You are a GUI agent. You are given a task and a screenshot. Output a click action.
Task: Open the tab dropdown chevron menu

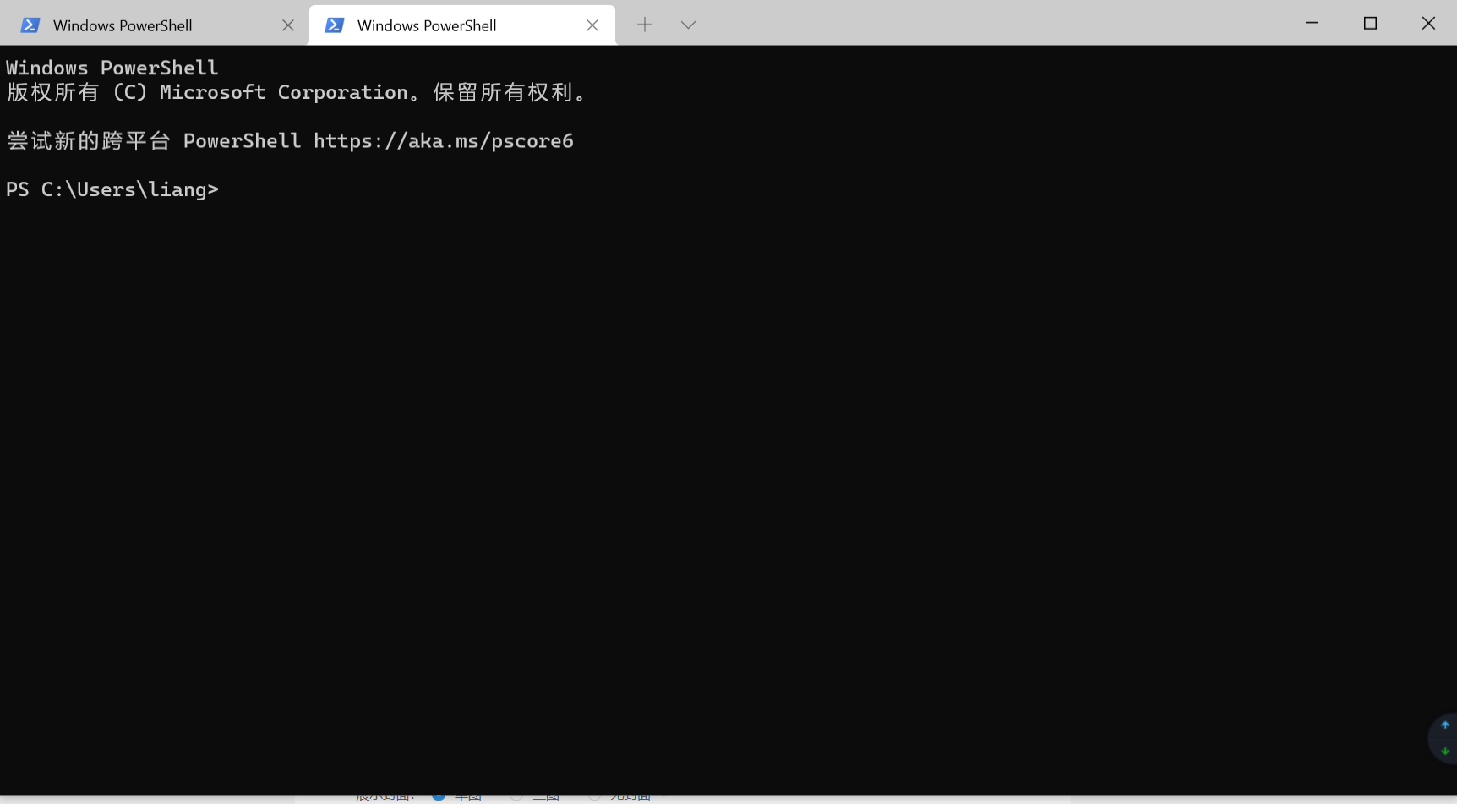click(688, 25)
